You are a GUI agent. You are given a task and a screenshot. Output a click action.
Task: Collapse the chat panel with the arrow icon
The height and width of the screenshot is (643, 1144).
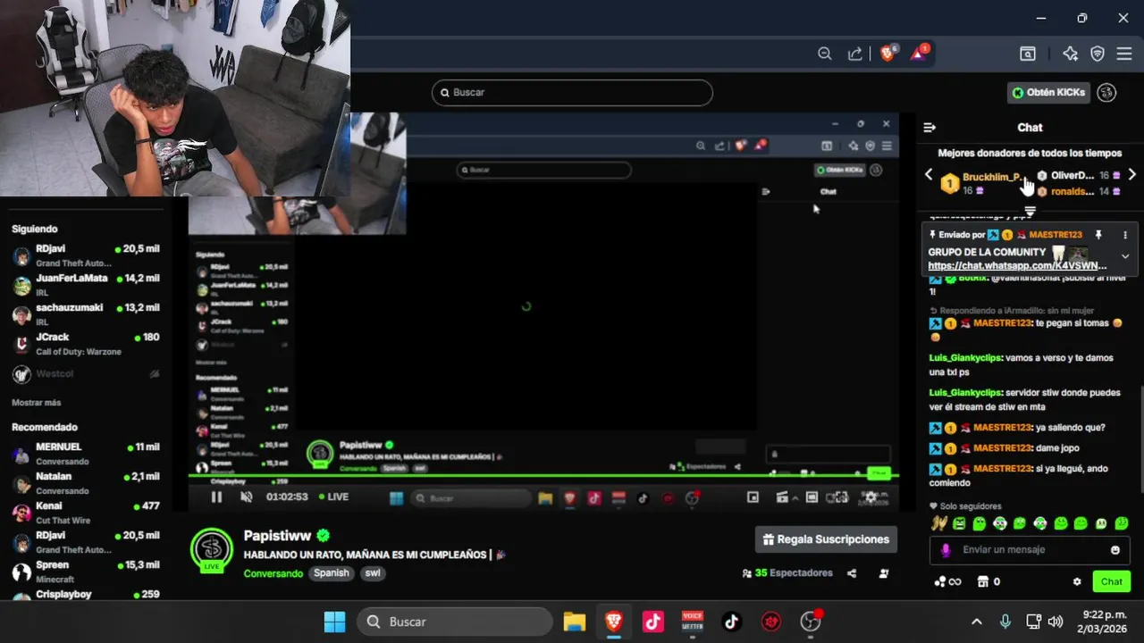click(x=929, y=128)
